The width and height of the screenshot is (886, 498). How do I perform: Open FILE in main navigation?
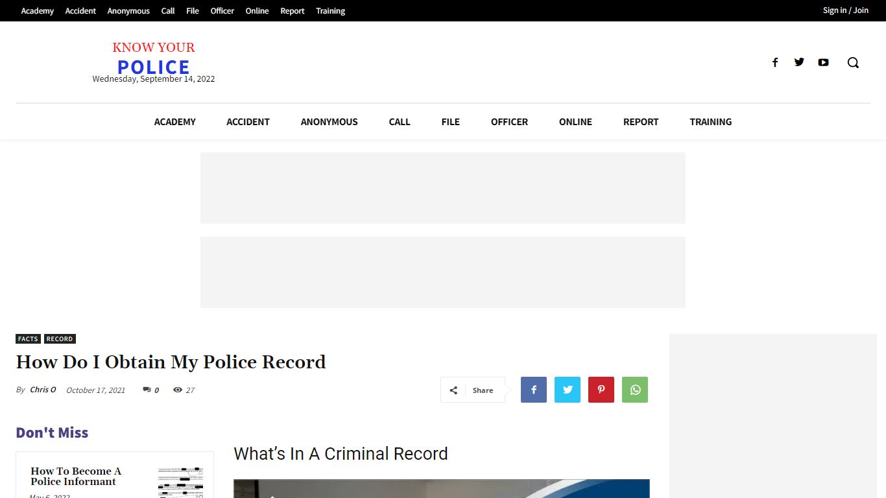coord(450,122)
